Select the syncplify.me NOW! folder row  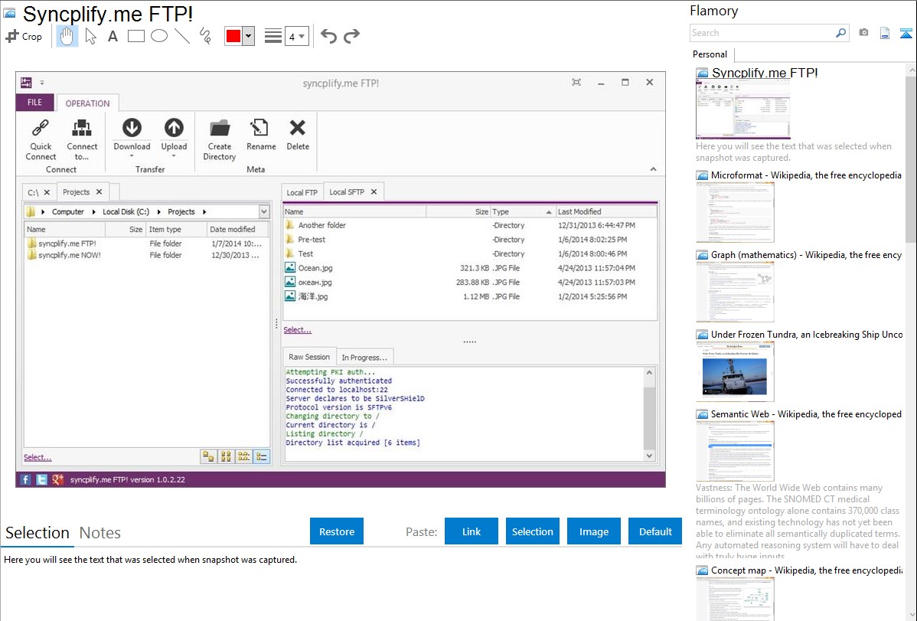click(146, 255)
